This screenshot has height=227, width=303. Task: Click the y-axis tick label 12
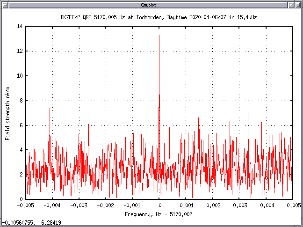(20, 51)
